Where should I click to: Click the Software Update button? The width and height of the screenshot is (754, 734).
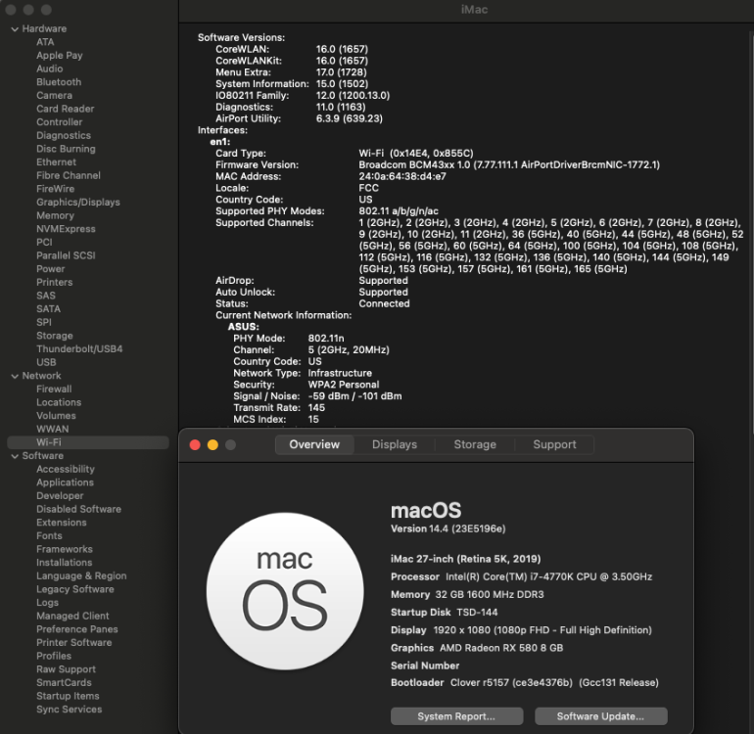(600, 716)
